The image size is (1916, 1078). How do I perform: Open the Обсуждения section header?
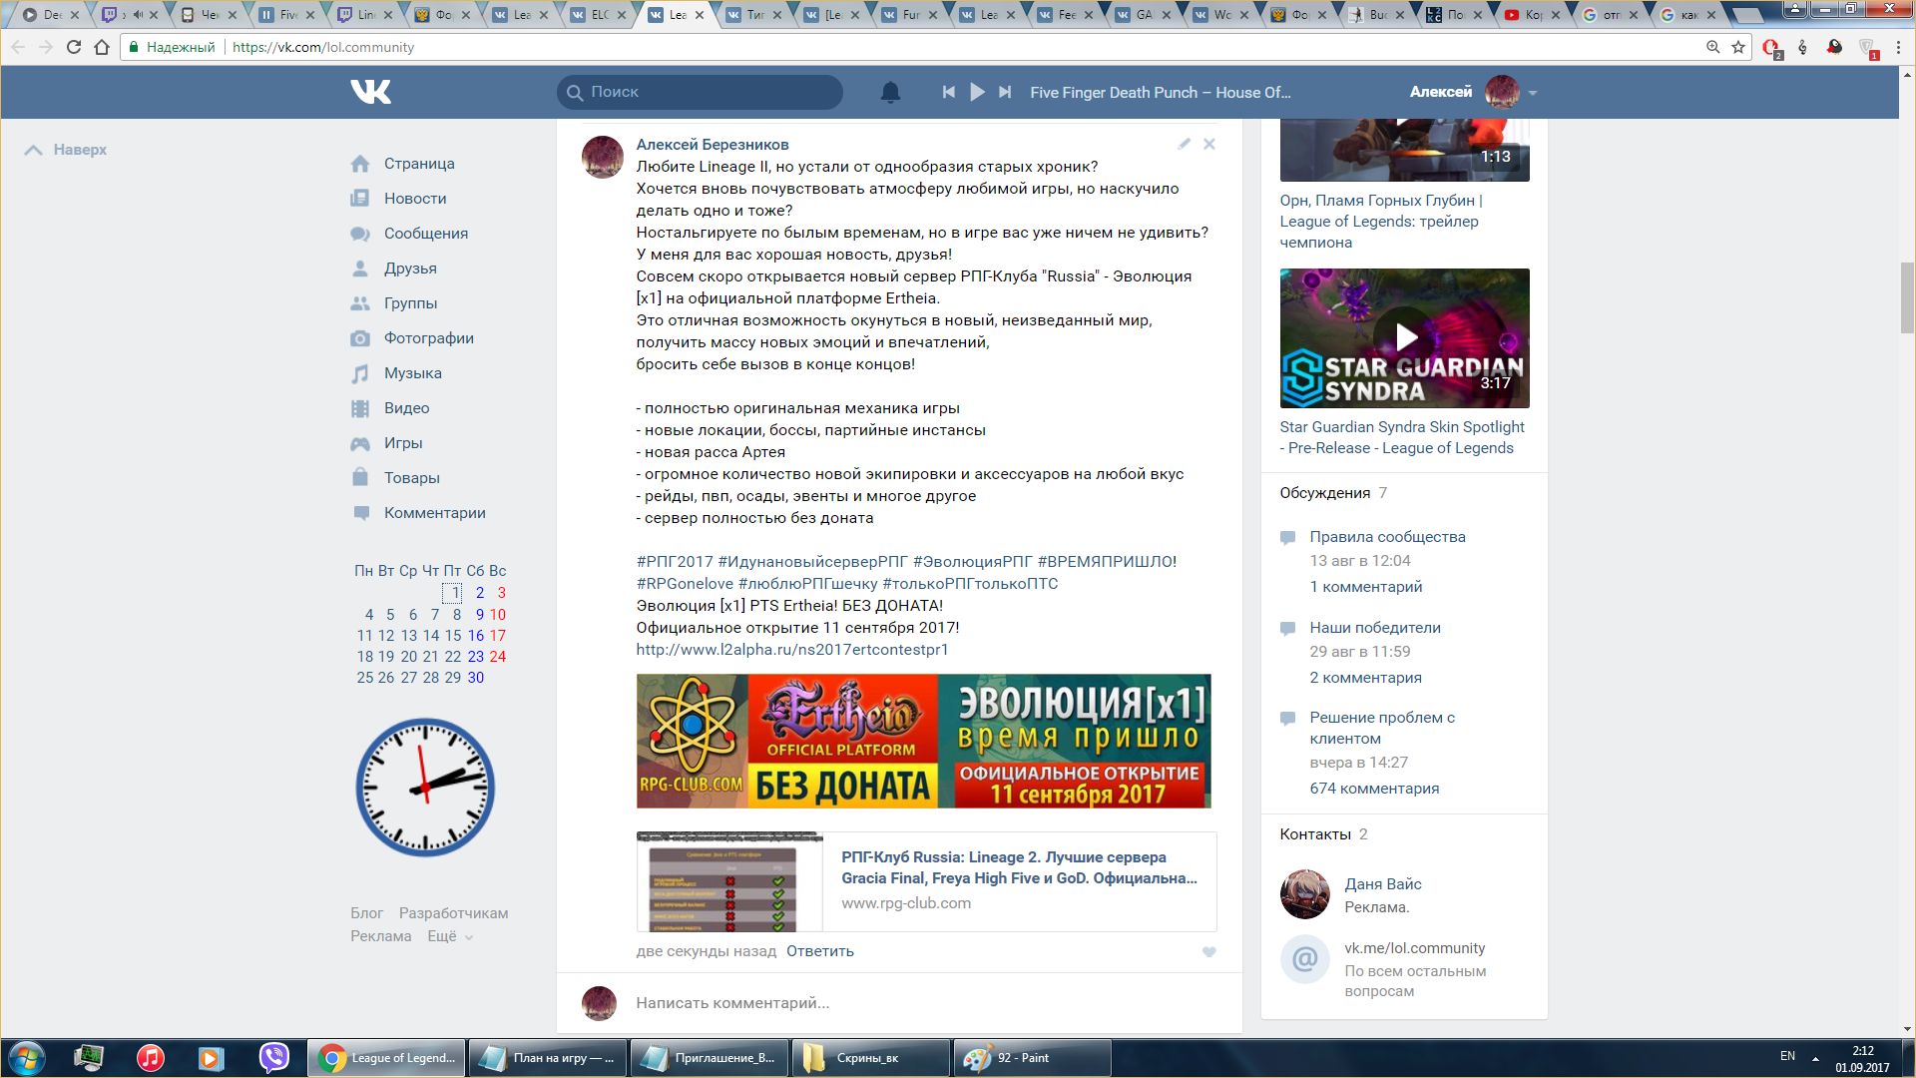pyautogui.click(x=1325, y=493)
